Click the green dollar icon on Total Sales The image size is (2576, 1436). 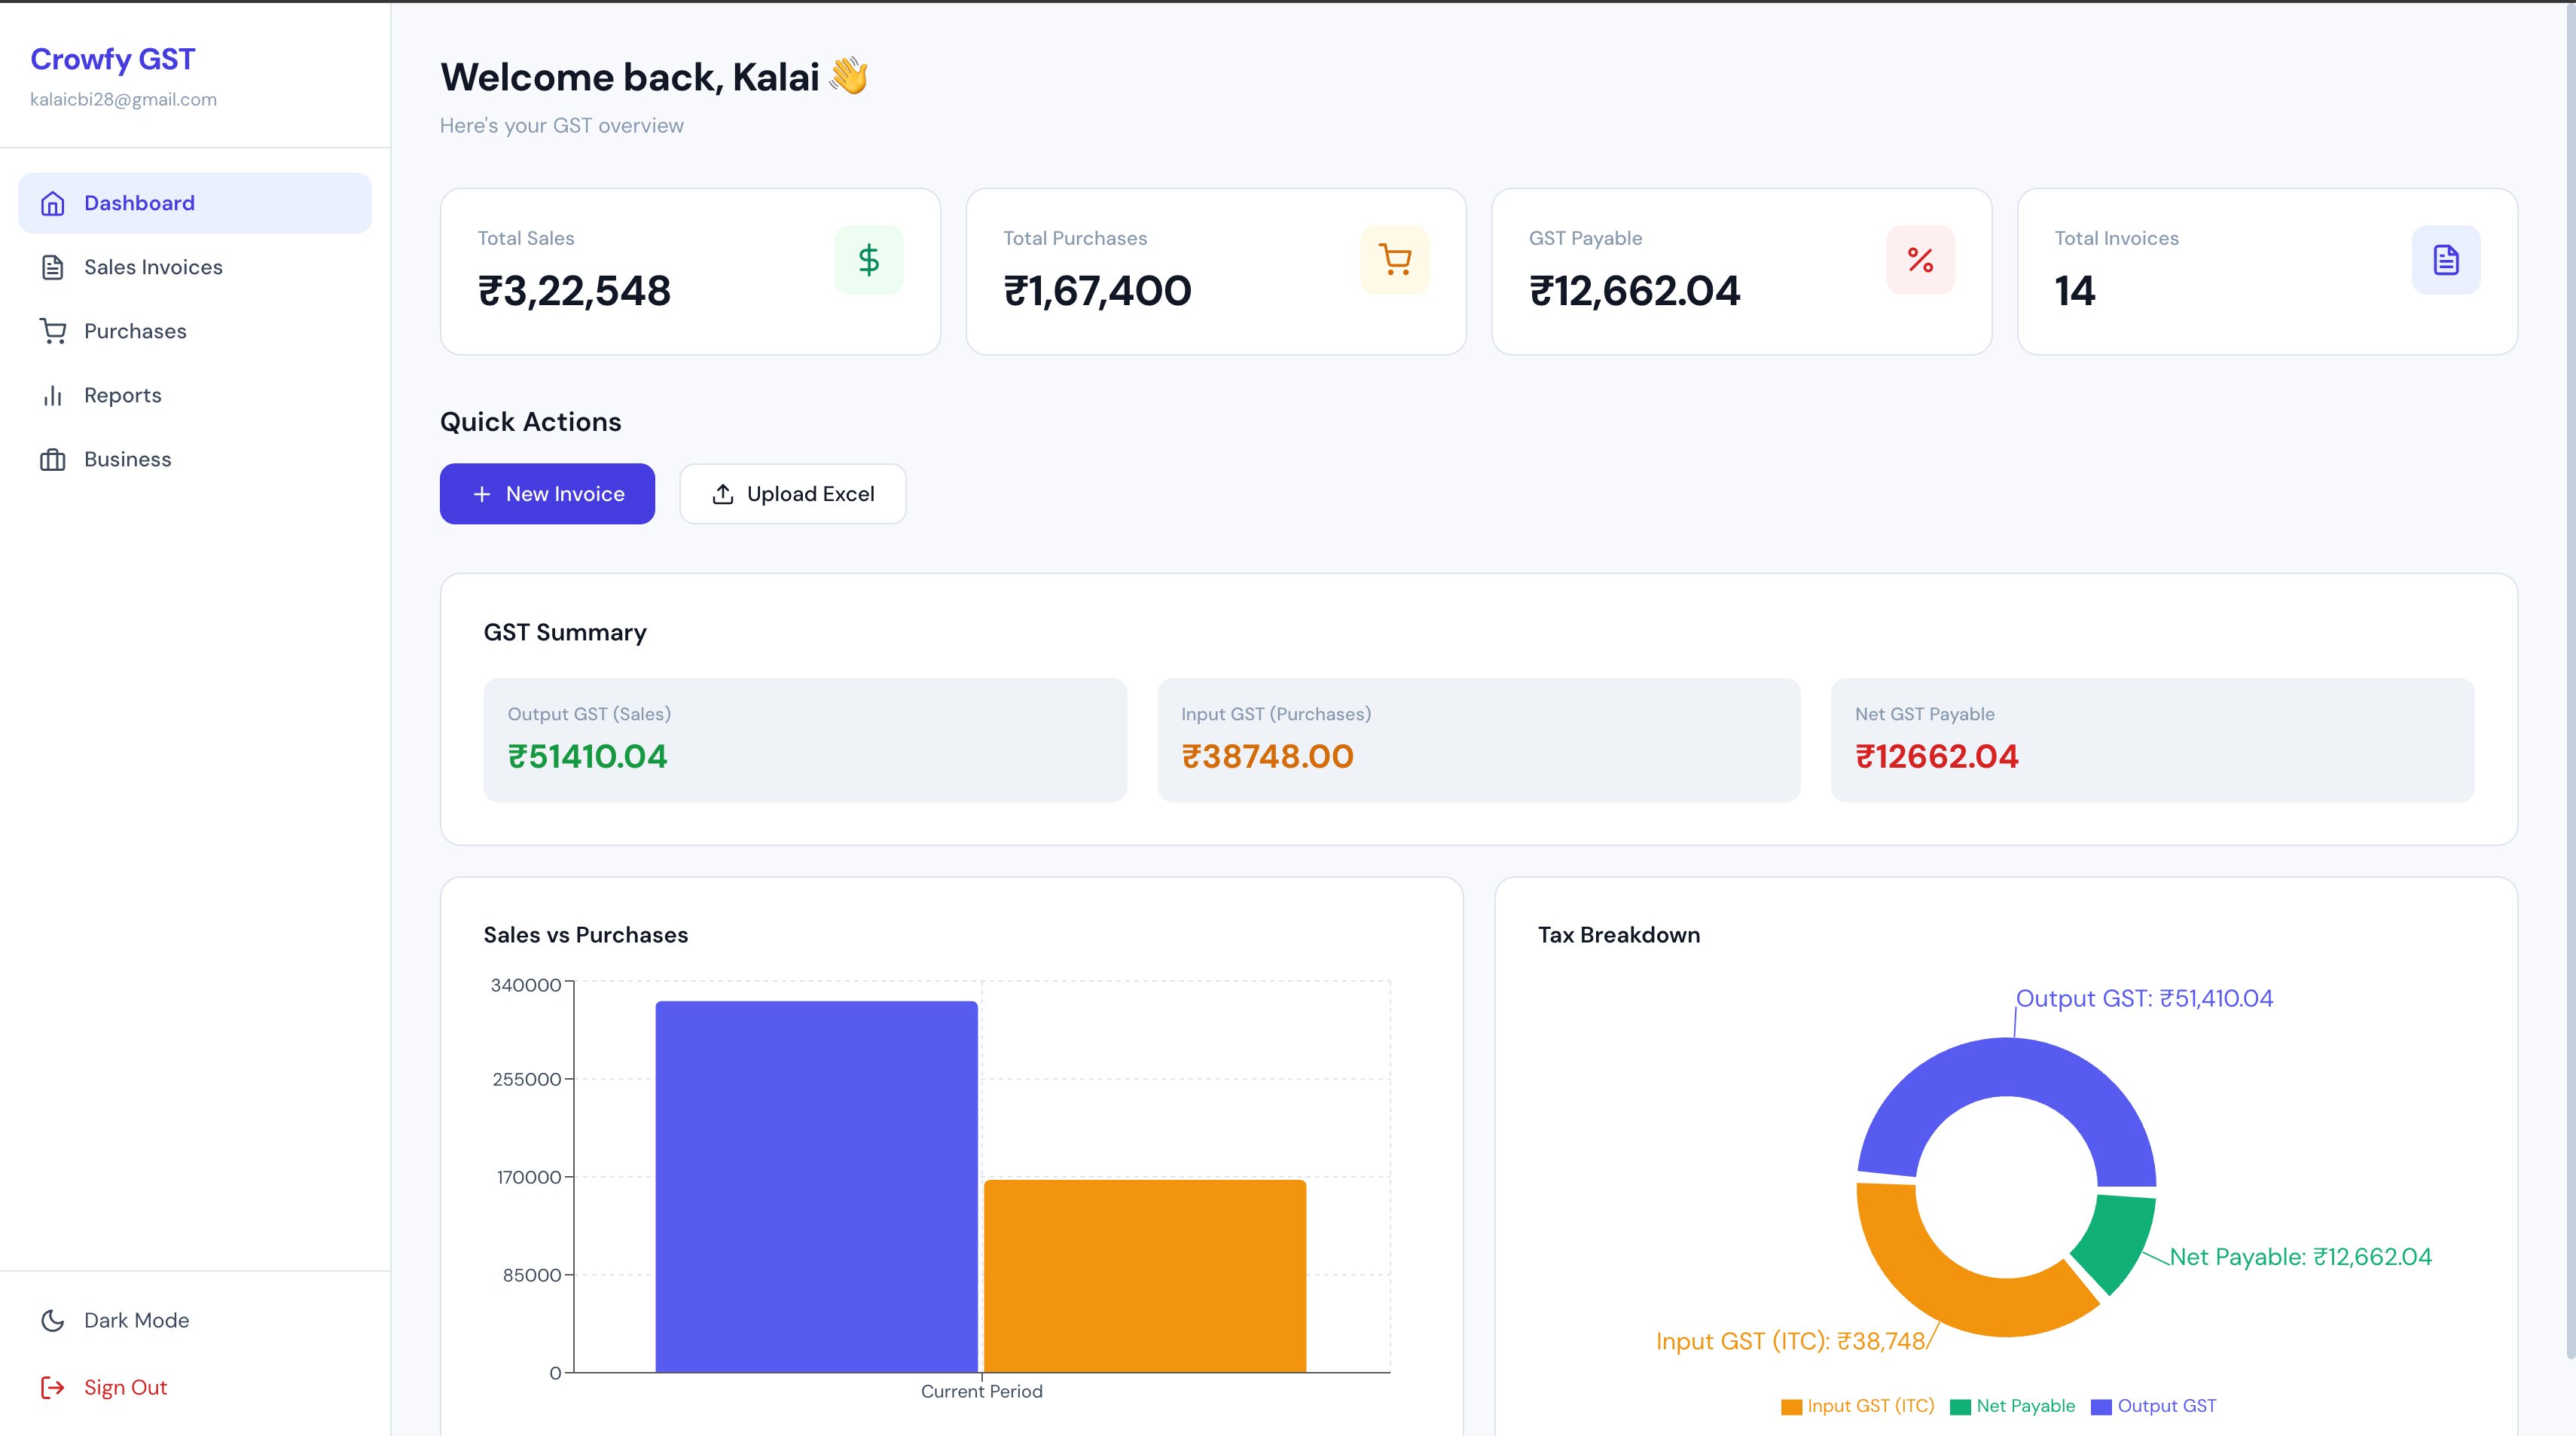(x=869, y=260)
